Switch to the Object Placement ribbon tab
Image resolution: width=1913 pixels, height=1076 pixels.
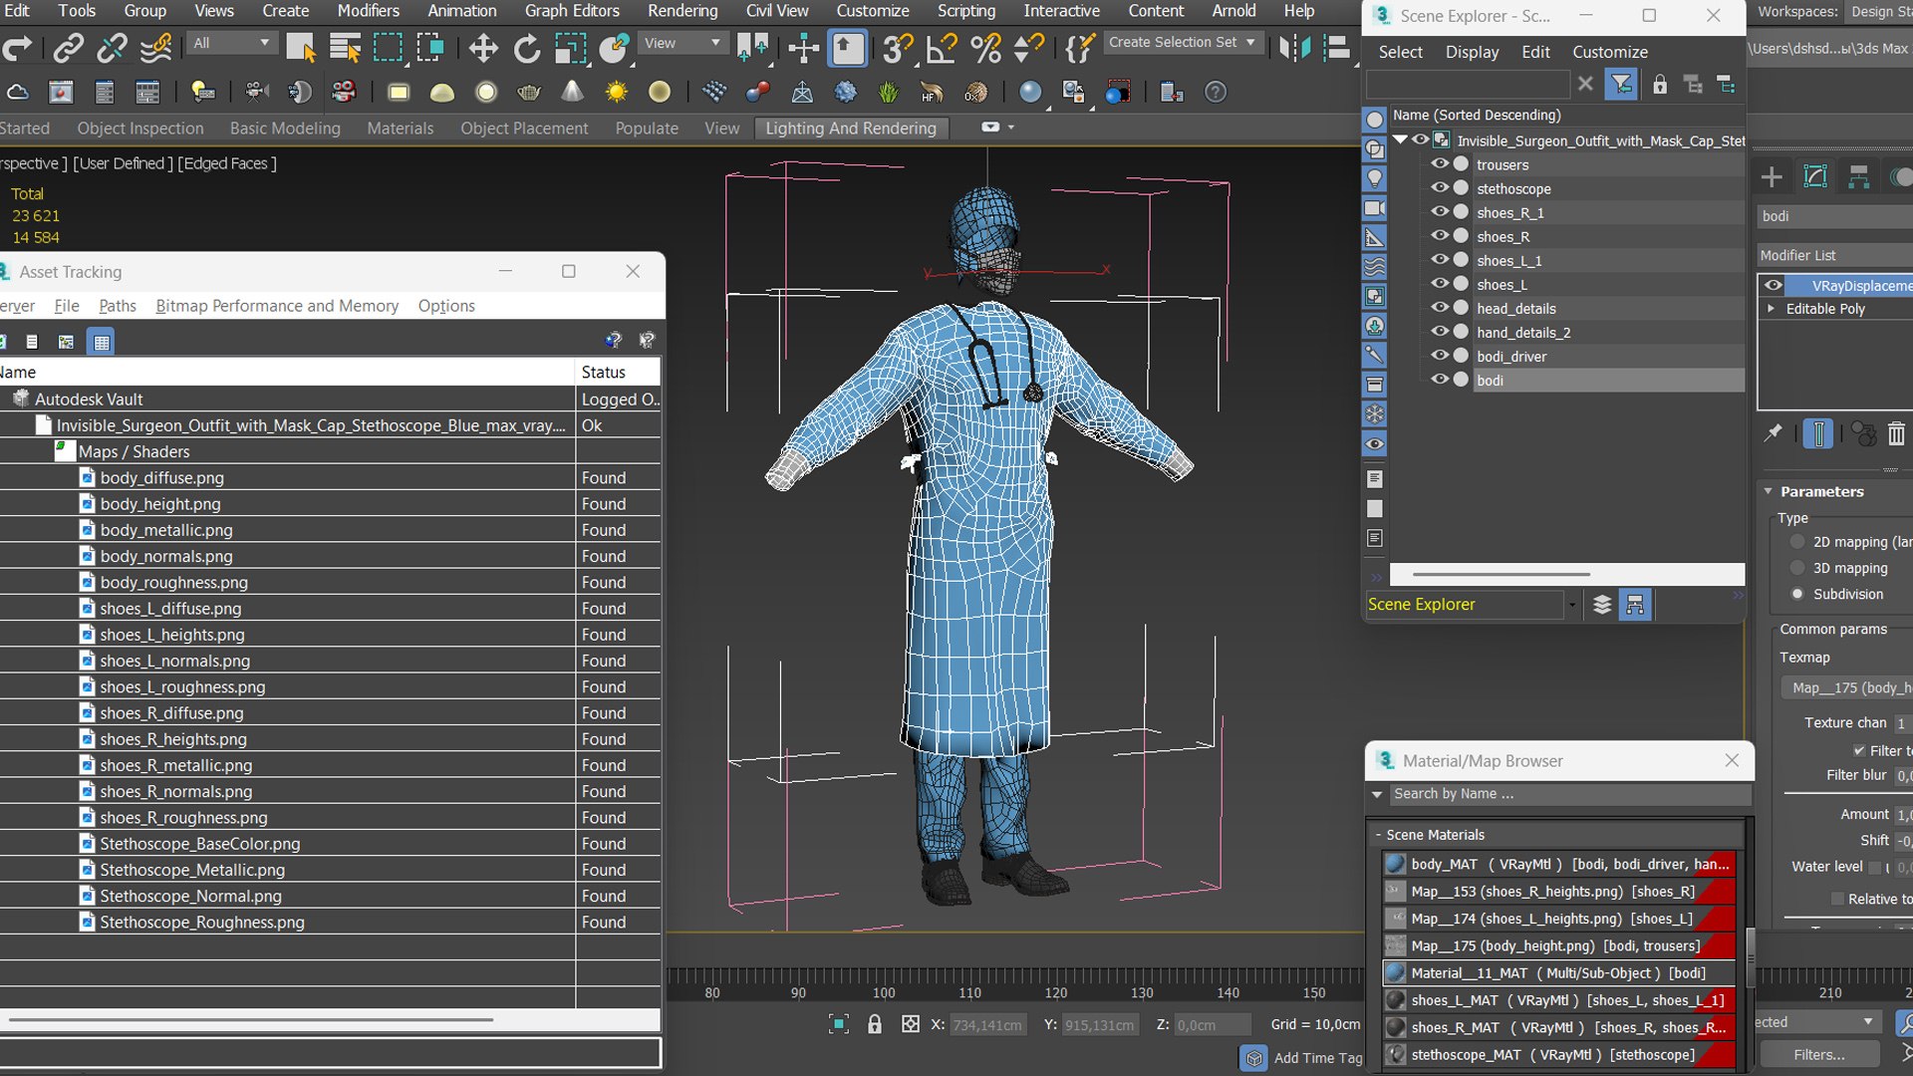524,129
